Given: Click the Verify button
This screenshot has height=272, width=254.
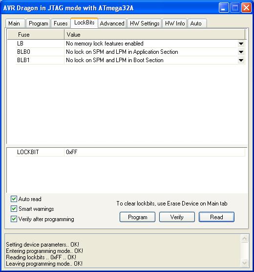Looking at the screenshot, I should click(x=177, y=217).
